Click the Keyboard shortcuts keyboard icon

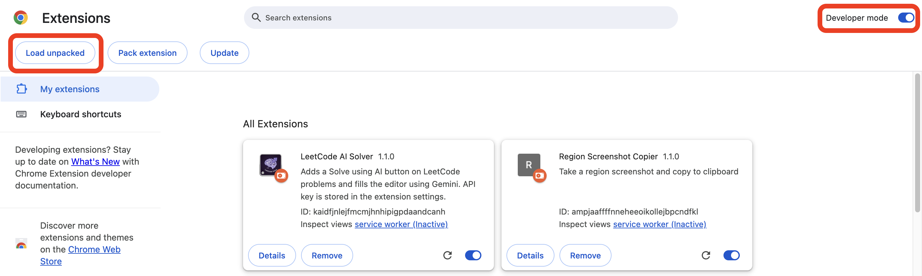pyautogui.click(x=21, y=114)
